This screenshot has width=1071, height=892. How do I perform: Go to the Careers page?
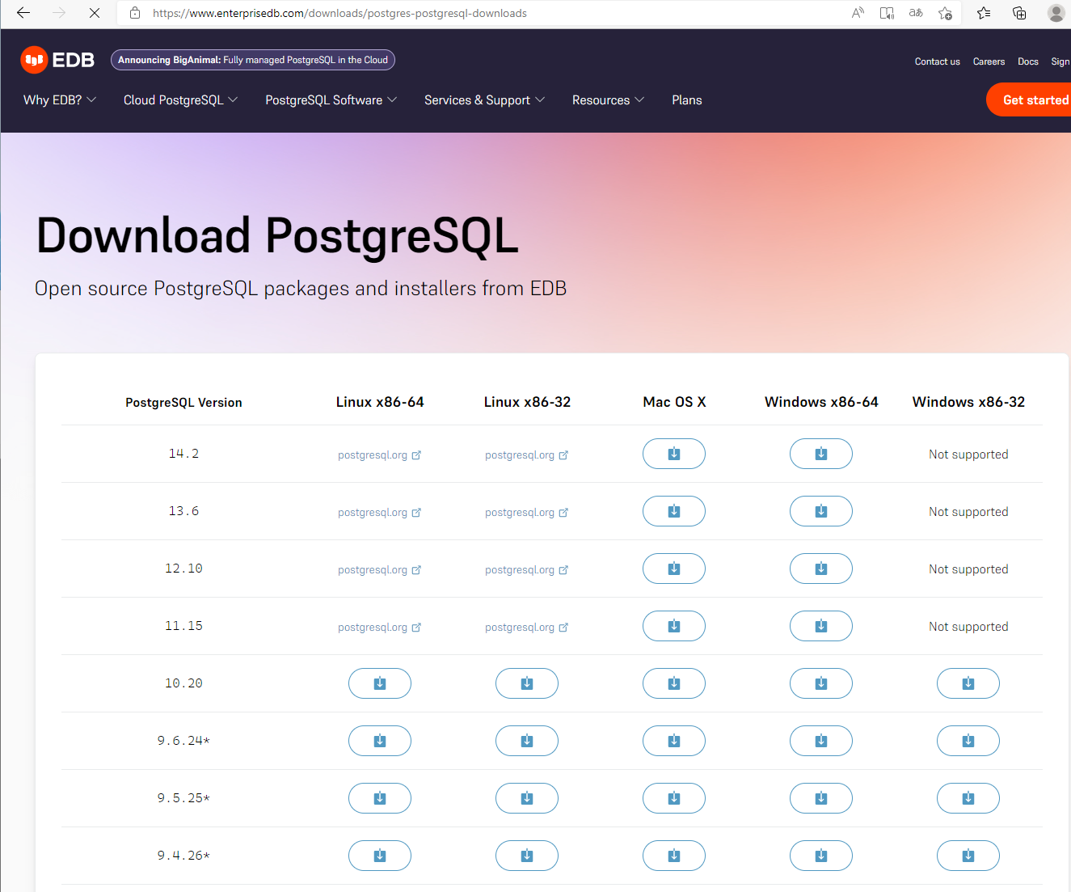989,61
